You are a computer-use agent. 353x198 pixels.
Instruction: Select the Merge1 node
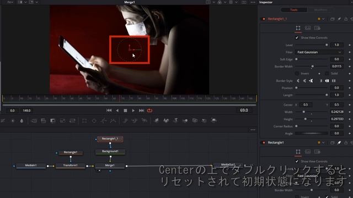(x=110, y=166)
